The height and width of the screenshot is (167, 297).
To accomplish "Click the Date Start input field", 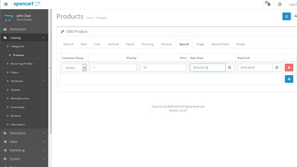I will click(208, 68).
